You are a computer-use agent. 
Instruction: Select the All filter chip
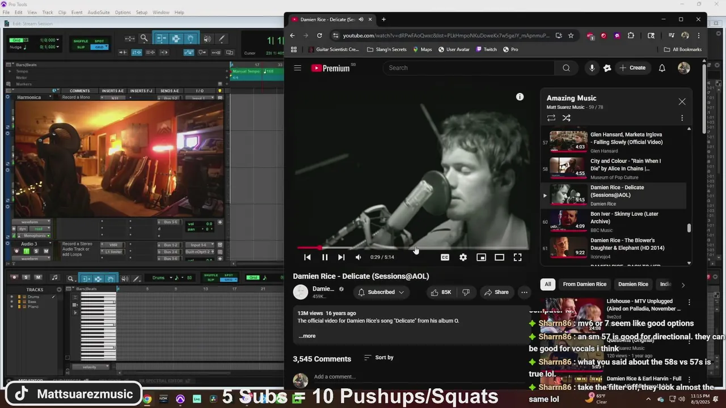pyautogui.click(x=548, y=284)
